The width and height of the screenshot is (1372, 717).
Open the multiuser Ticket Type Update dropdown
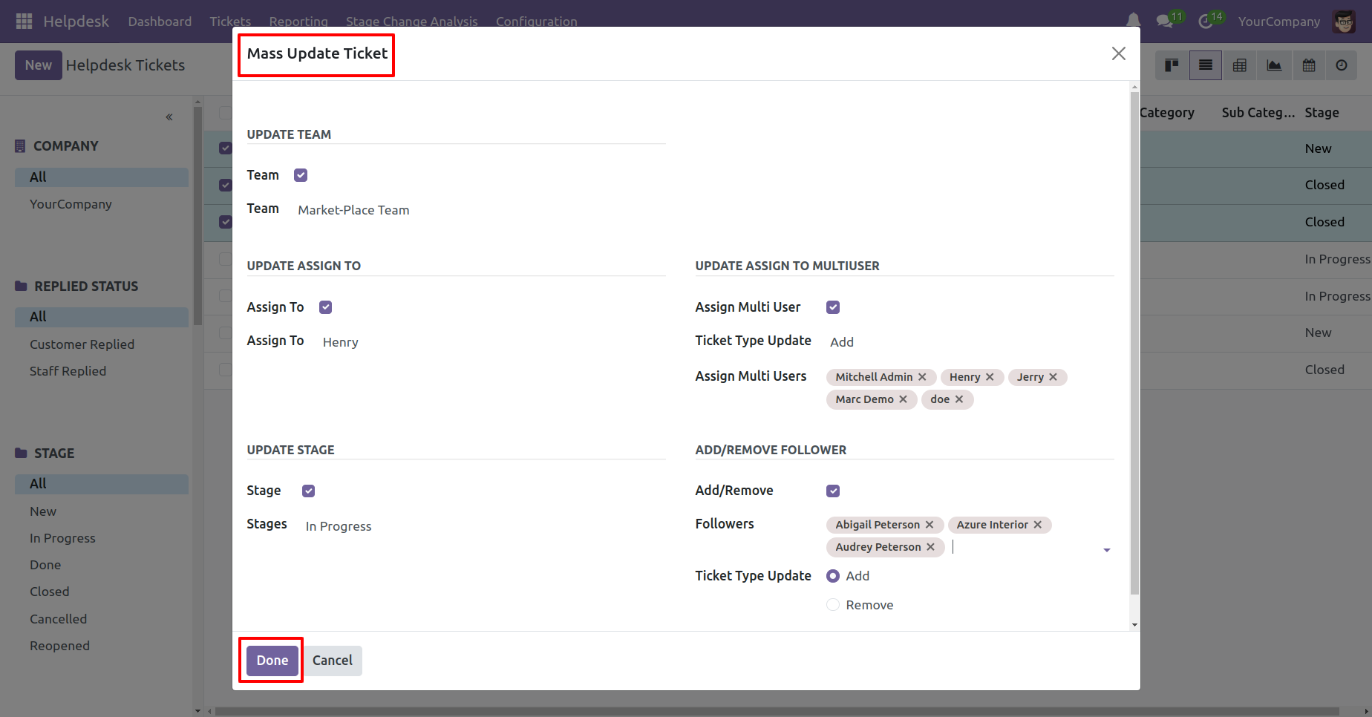point(971,342)
